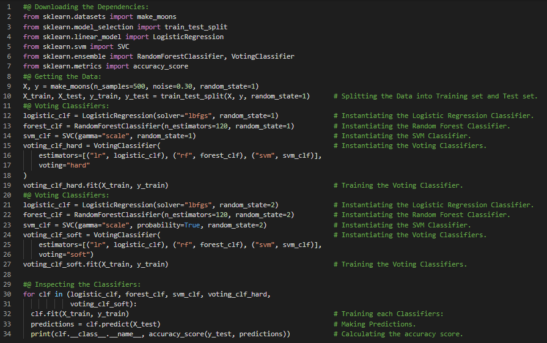Click the '#@ Getting the Data:' comment
547x343 pixels.
[x=61, y=76]
